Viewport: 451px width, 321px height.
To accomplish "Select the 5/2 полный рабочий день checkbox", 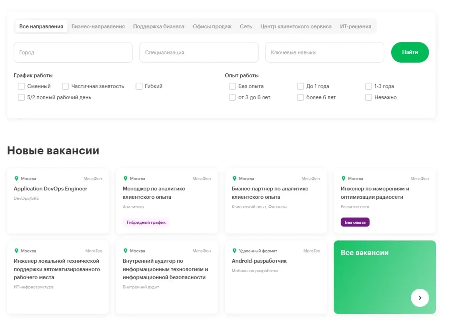I will [21, 97].
